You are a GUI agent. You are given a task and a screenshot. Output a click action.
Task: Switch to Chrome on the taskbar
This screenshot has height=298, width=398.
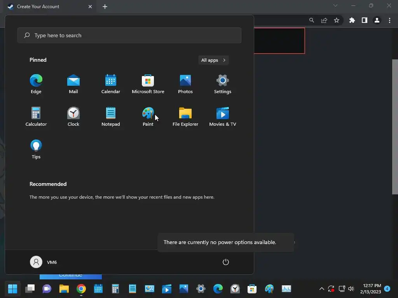[81, 289]
